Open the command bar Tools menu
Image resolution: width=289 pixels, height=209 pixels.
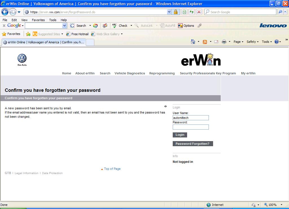pyautogui.click(x=267, y=42)
